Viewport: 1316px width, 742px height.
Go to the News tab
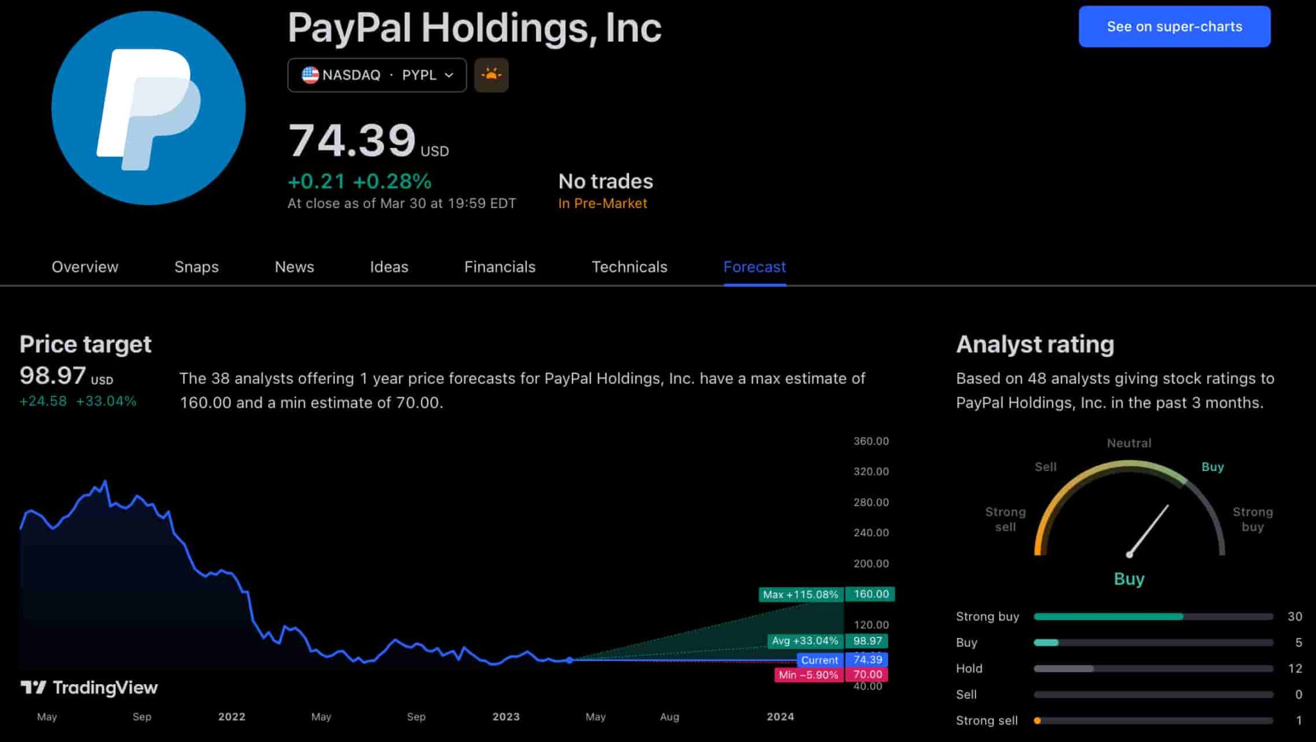click(294, 267)
